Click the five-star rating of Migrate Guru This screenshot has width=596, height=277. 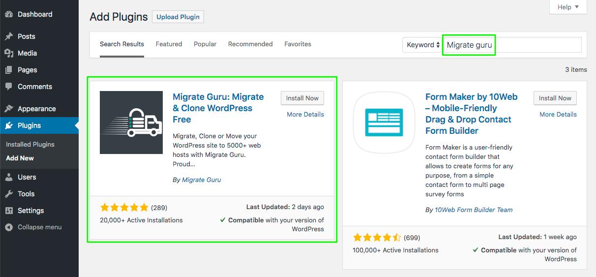(x=124, y=207)
